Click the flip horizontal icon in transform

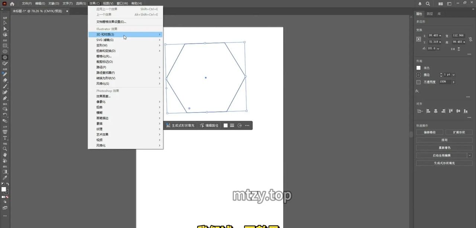453,49
